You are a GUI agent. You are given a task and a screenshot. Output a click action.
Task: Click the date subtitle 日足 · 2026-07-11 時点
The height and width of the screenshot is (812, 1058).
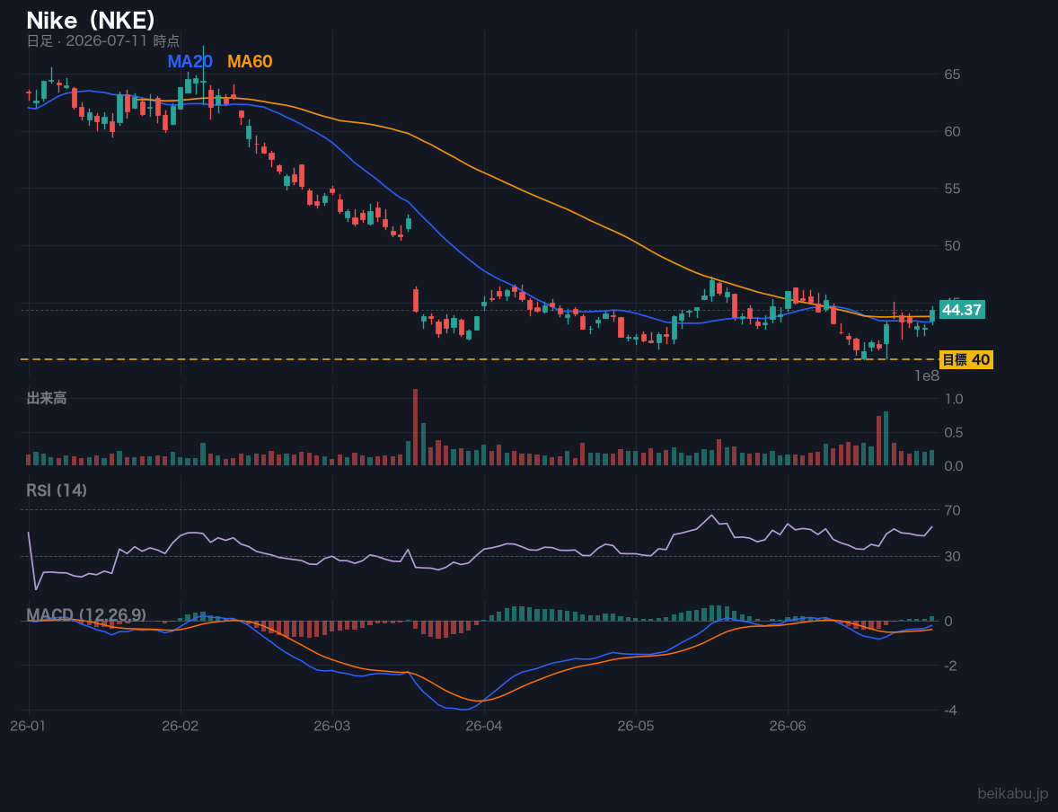[103, 40]
